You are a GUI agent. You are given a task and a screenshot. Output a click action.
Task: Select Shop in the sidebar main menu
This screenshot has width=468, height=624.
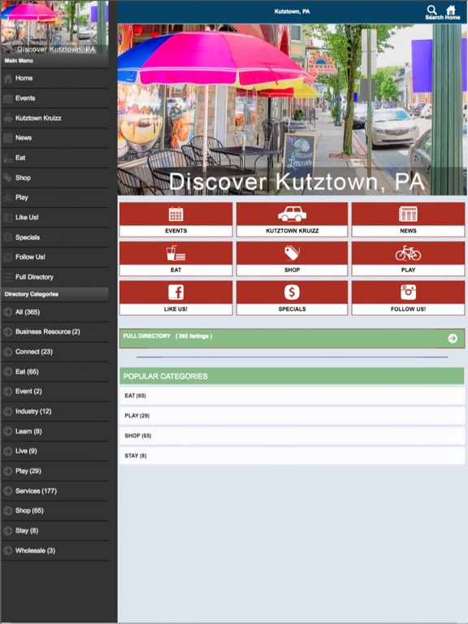point(54,178)
